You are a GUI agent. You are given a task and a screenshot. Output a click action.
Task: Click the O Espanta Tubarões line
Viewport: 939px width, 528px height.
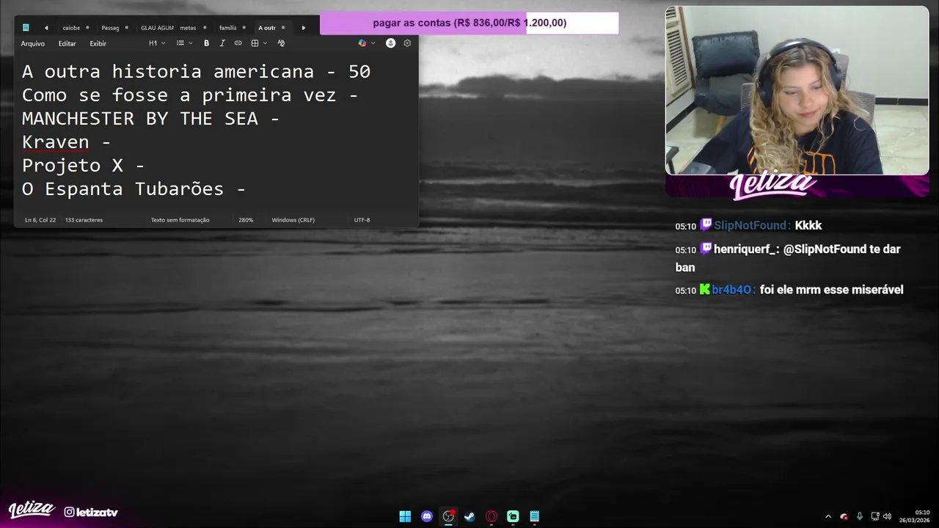(134, 188)
